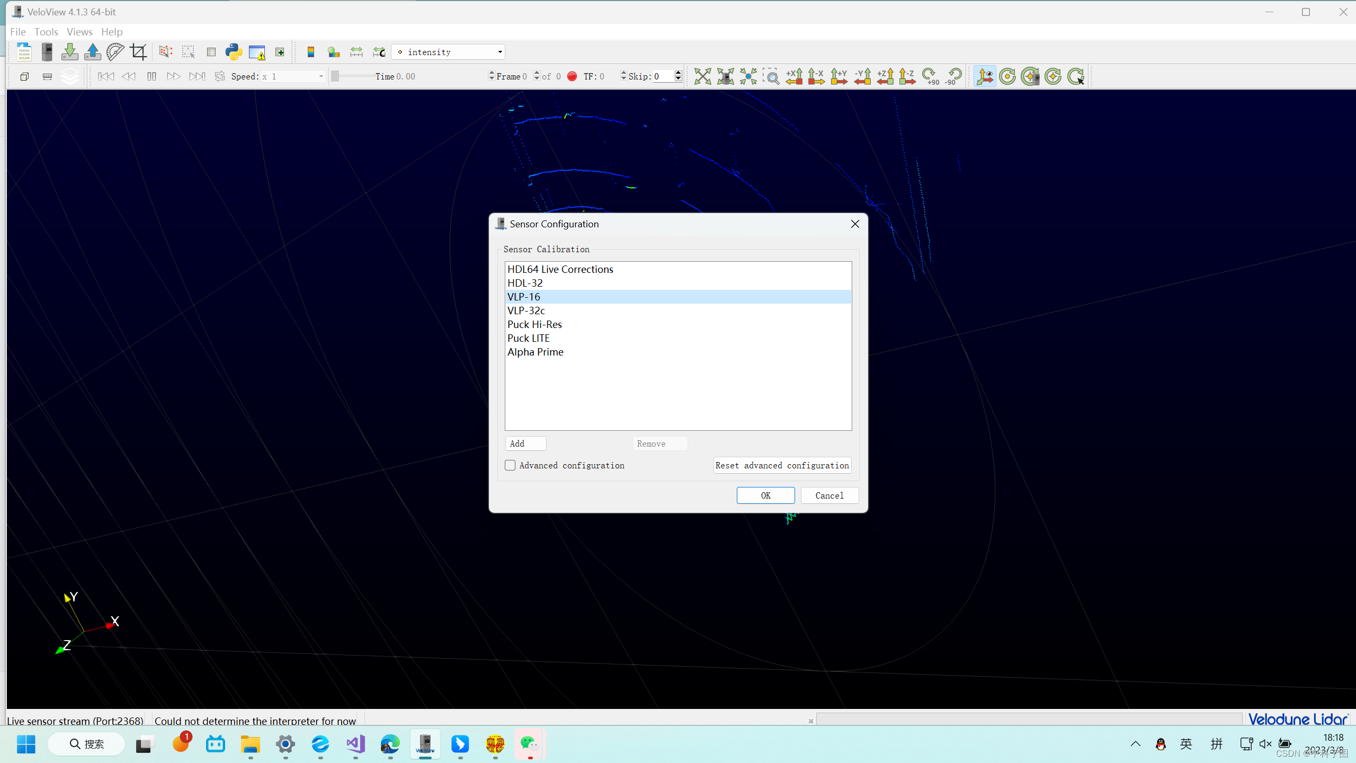This screenshot has width=1356, height=763.
Task: Select the Crop tool
Action: coord(139,51)
